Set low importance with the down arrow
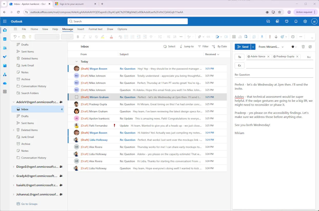The width and height of the screenshot is (319, 211). coord(276,37)
